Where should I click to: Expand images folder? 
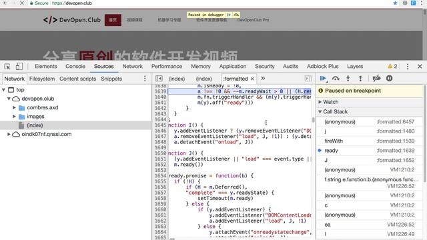coord(14,117)
